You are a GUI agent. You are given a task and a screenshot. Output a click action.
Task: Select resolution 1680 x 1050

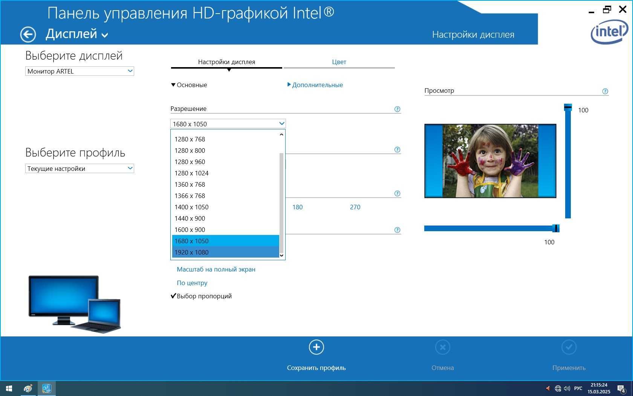[x=225, y=241]
